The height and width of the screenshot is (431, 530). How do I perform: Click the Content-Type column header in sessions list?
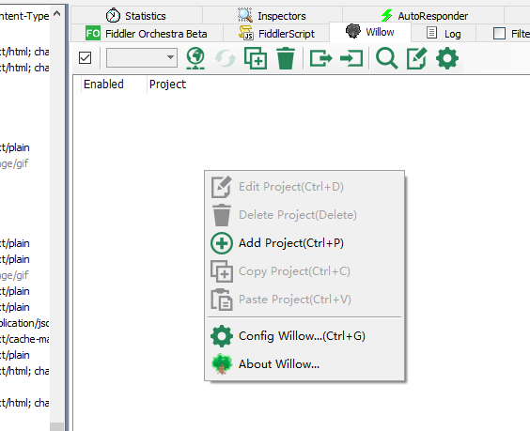pos(24,16)
